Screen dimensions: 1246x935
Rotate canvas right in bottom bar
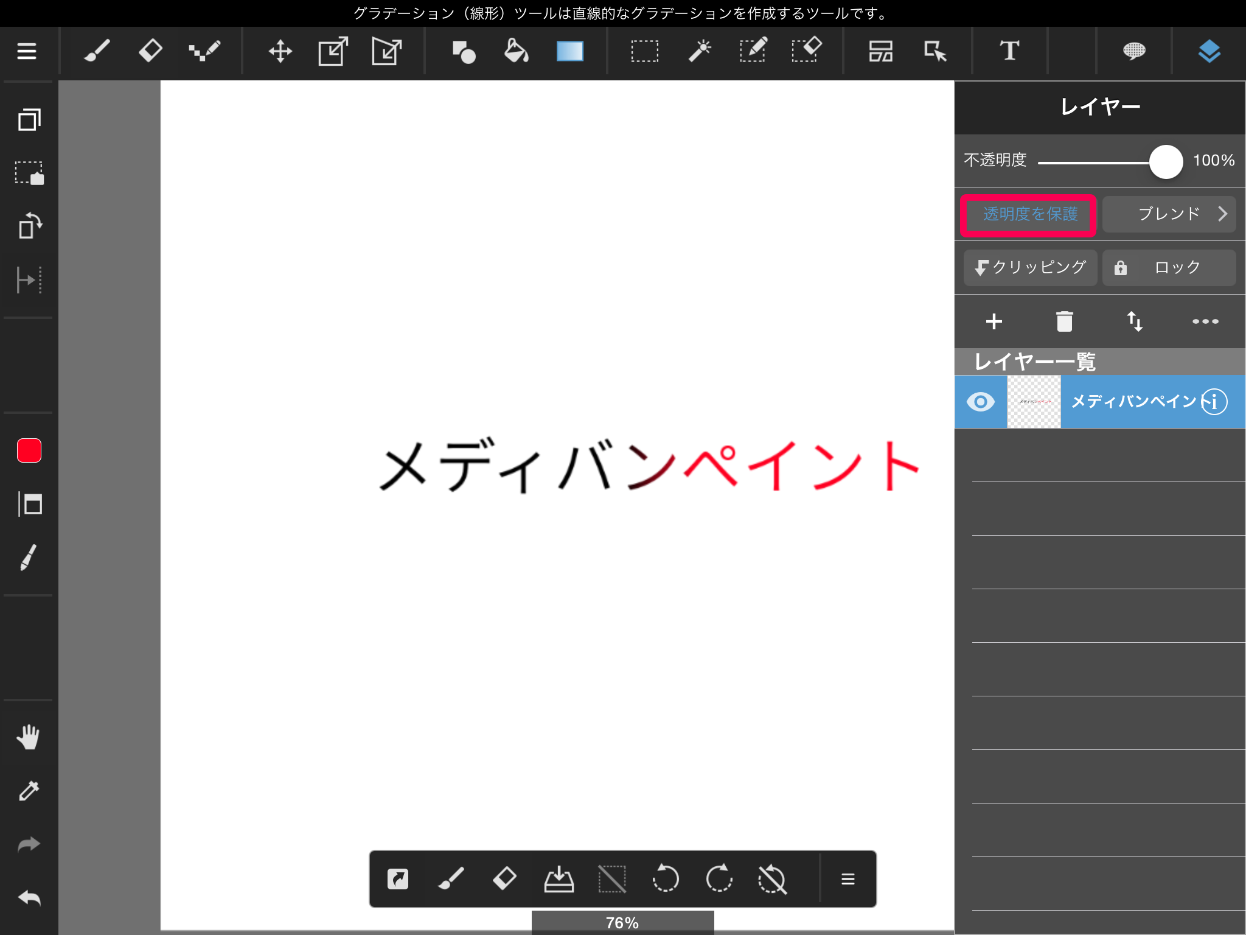719,879
